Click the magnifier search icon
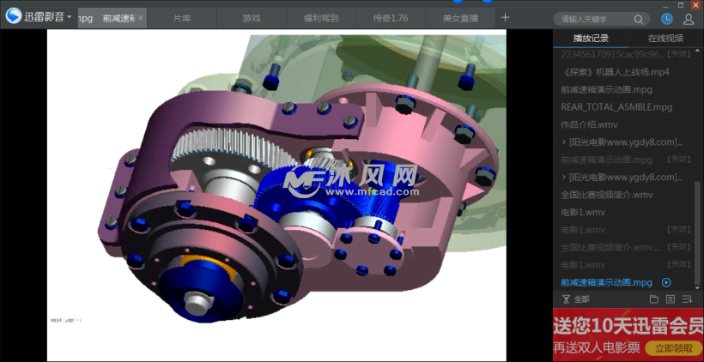 639,19
